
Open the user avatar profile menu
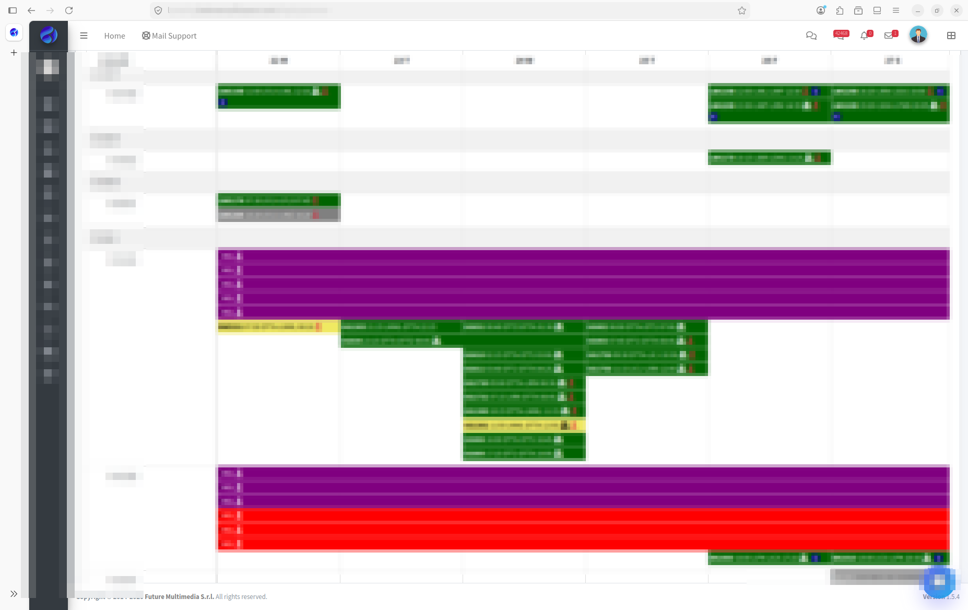(918, 35)
